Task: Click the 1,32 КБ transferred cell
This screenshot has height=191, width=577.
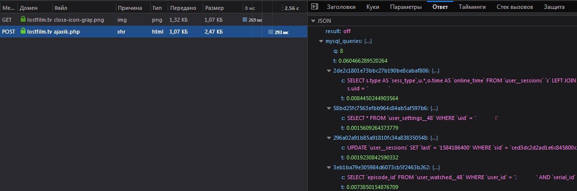Action: [x=179, y=20]
